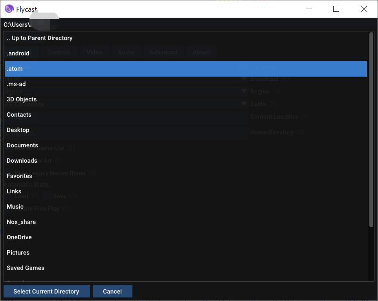
Task: Open the OneDrive folder
Action: point(186,237)
